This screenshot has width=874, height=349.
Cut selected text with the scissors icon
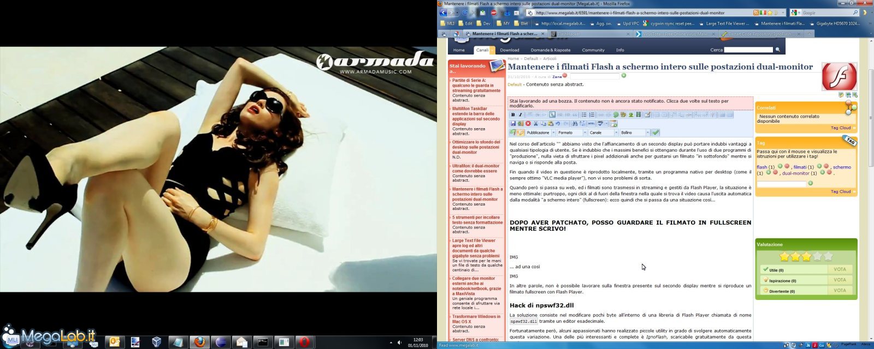coord(536,124)
